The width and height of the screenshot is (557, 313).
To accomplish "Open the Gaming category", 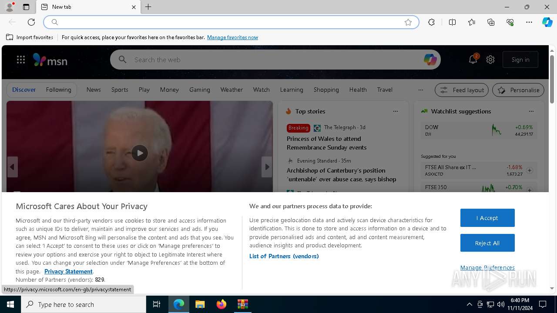I will point(200,90).
